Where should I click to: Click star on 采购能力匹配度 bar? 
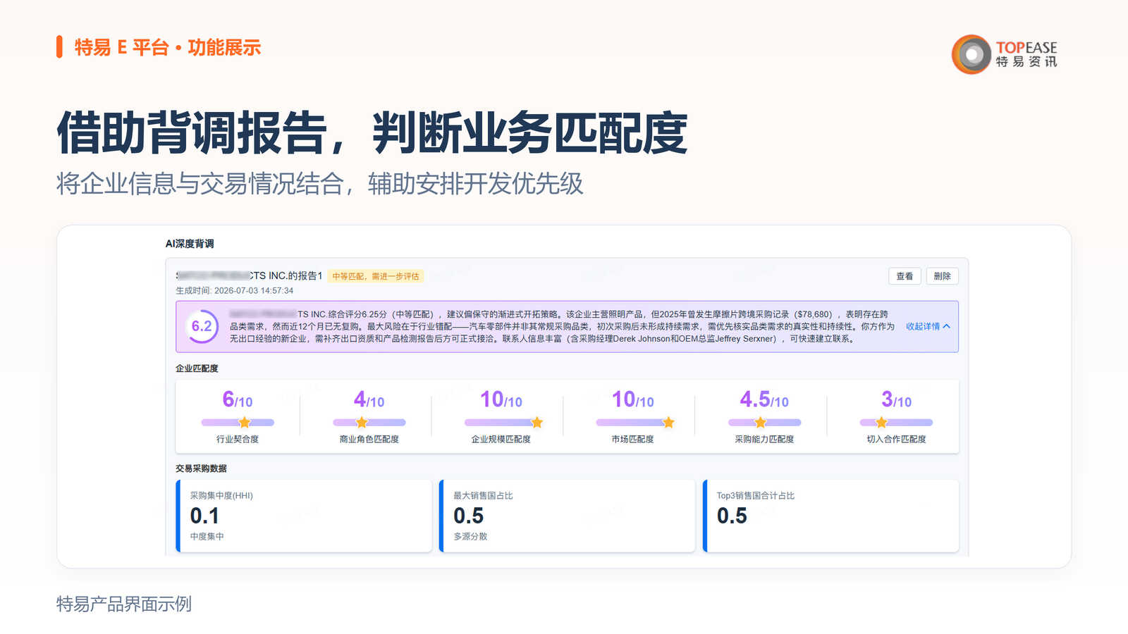tap(761, 423)
